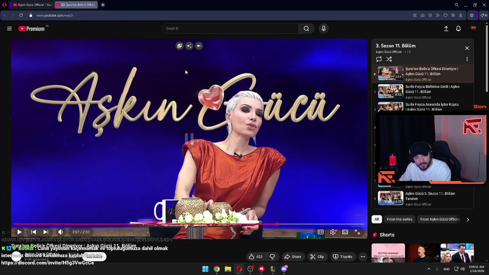Select playlist video Aşkın Gücü 3. Sezon 11. Bölüm Tanıtım
This screenshot has width=489, height=275.
coord(423,199)
